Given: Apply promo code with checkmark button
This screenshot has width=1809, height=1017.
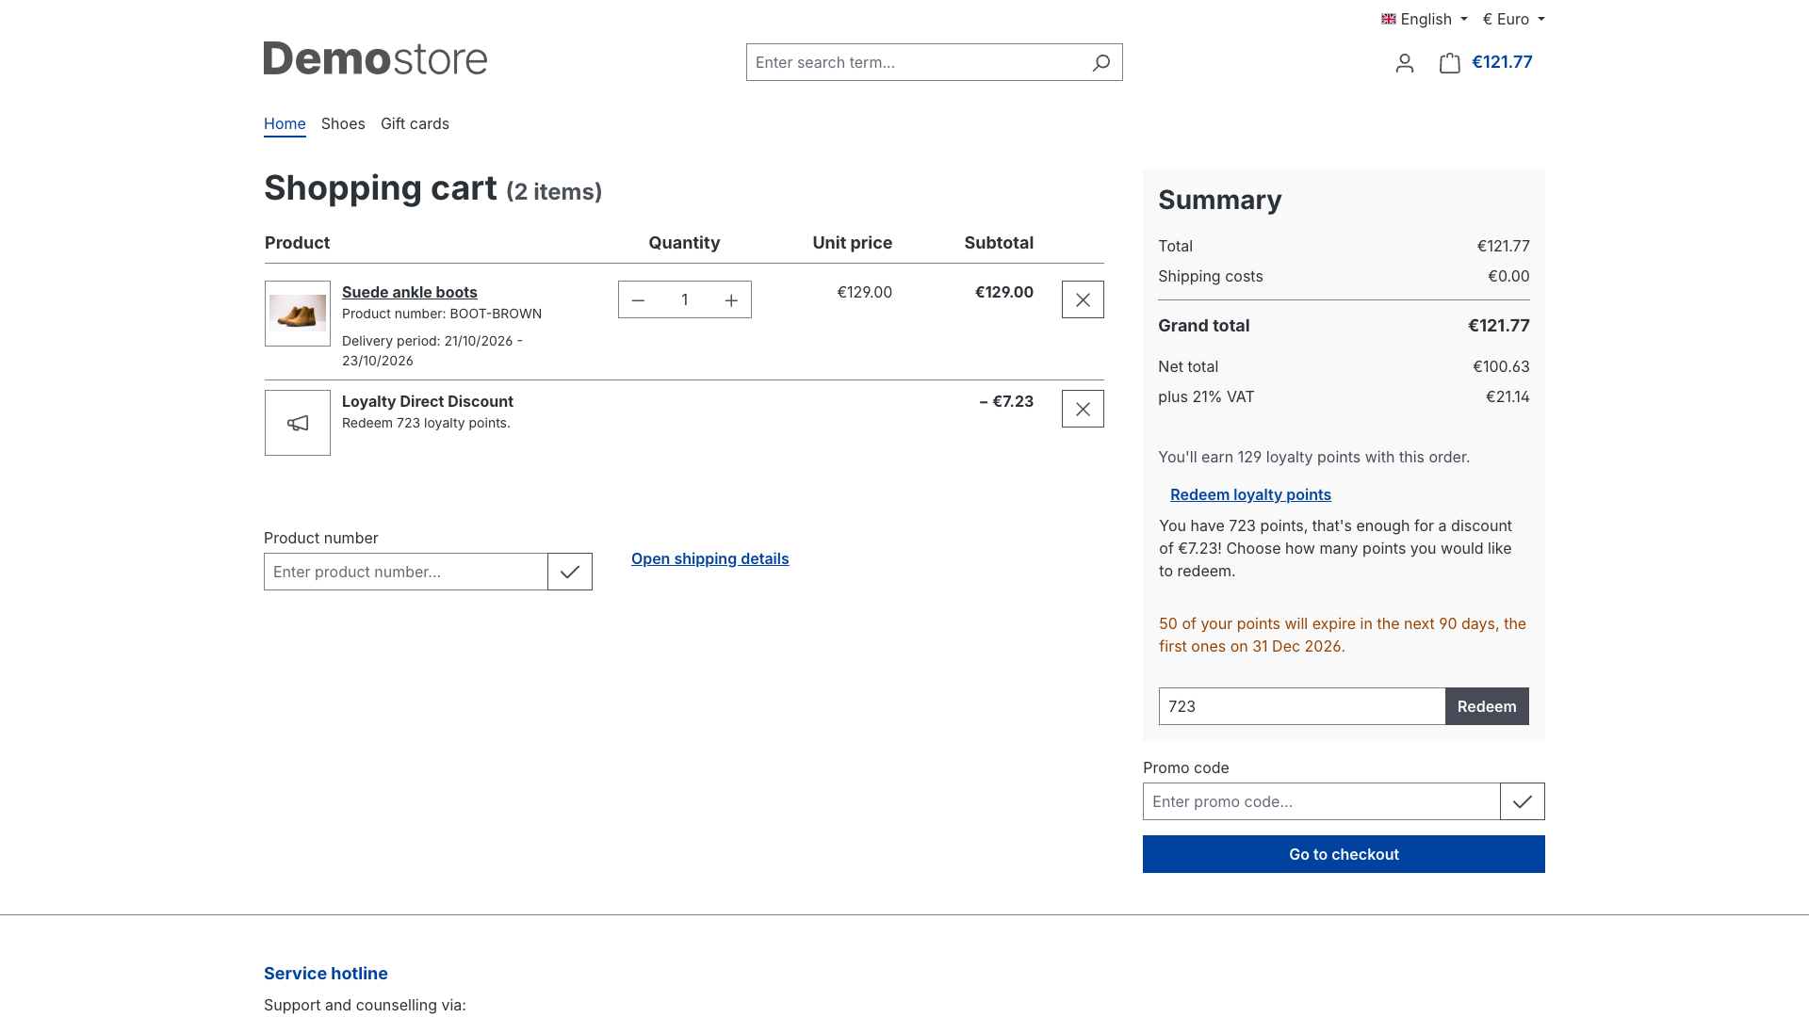Looking at the screenshot, I should tap(1523, 801).
